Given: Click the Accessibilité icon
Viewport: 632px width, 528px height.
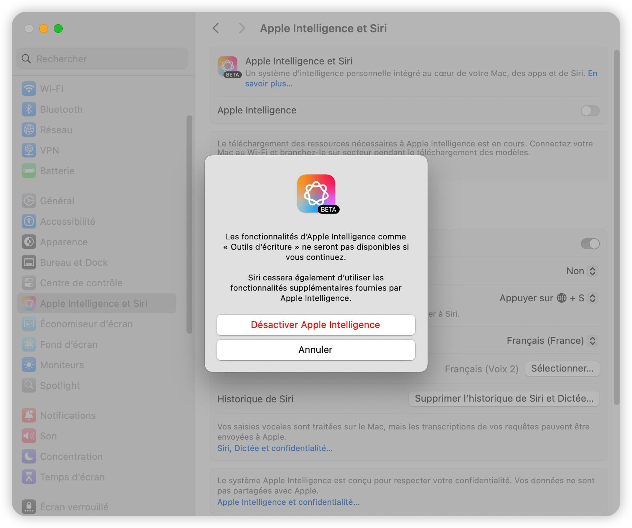Looking at the screenshot, I should click(x=29, y=221).
